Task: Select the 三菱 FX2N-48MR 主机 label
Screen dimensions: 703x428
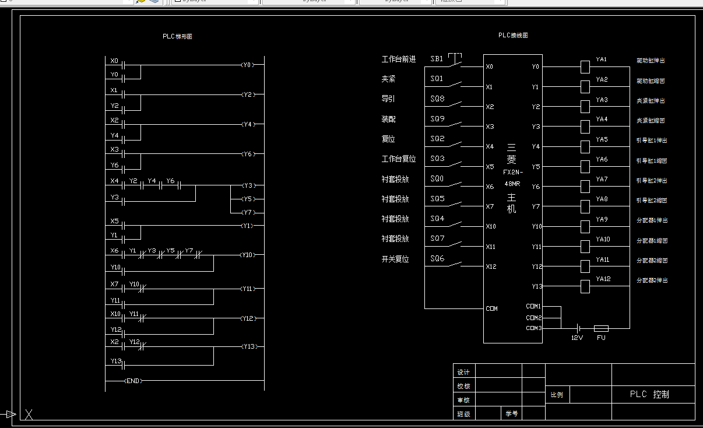Action: [x=512, y=178]
